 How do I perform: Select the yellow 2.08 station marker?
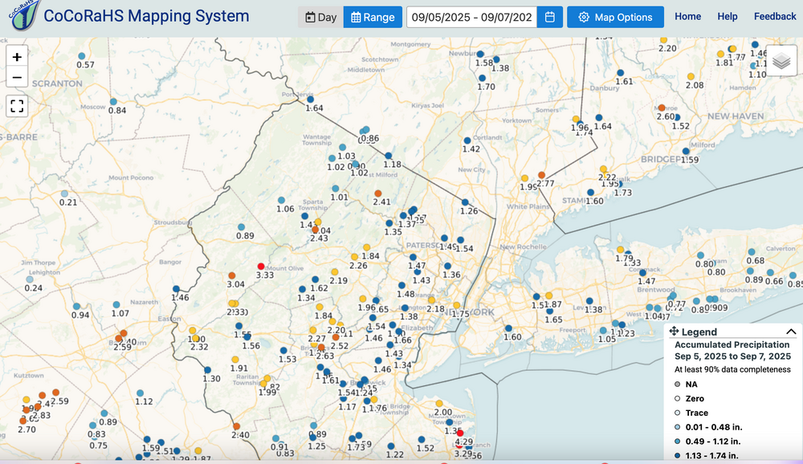tap(691, 76)
